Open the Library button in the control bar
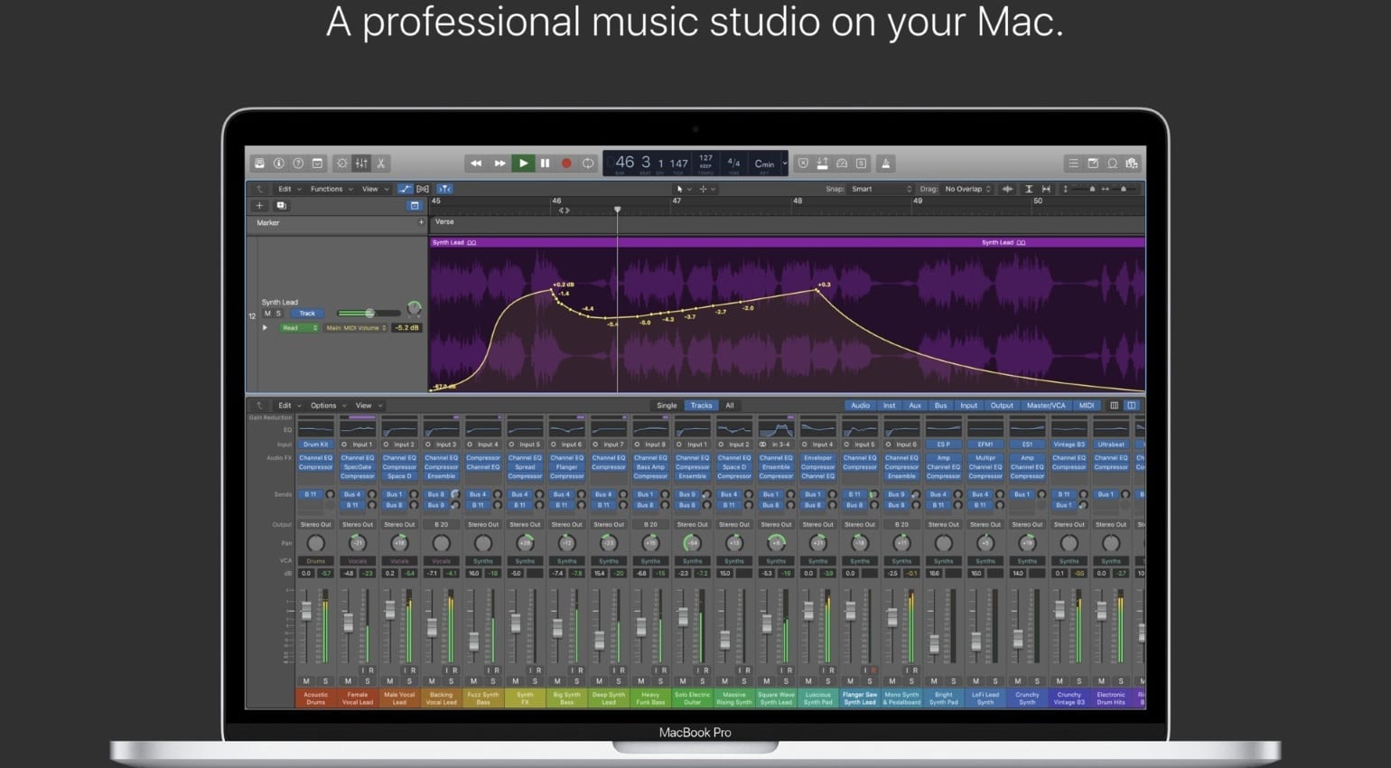The height and width of the screenshot is (768, 1391). point(259,164)
